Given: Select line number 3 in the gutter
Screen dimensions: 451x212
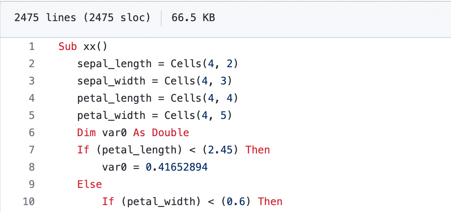Looking at the screenshot, I should click(x=31, y=81).
